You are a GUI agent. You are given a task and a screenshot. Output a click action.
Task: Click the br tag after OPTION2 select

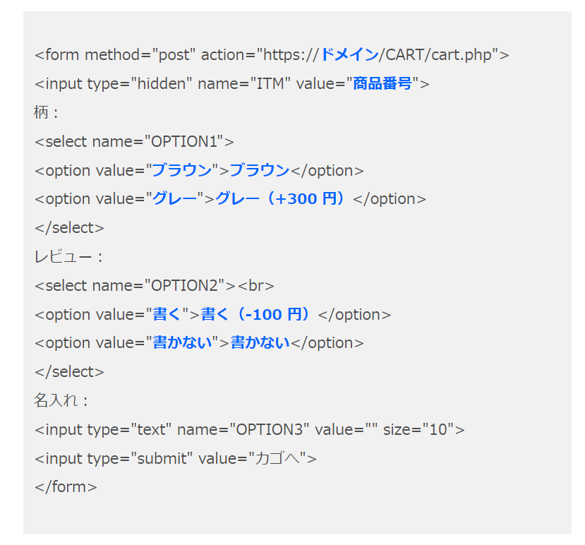click(256, 285)
